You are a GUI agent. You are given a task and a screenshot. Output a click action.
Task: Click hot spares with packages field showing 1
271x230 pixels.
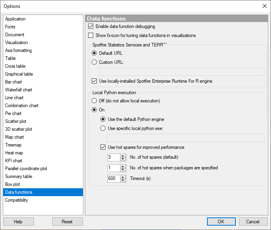pos(114,168)
